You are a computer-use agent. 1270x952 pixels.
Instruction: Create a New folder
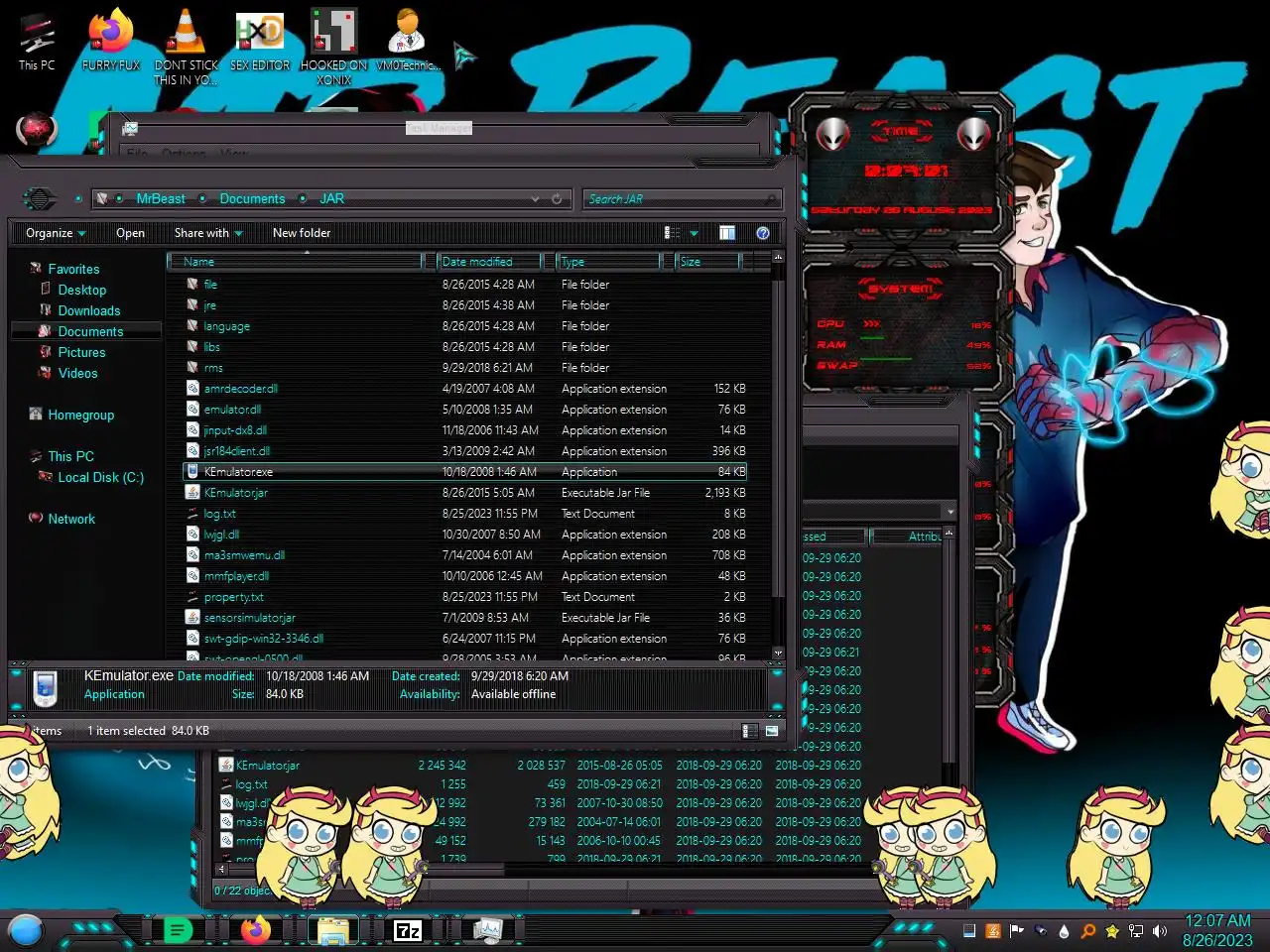[302, 233]
